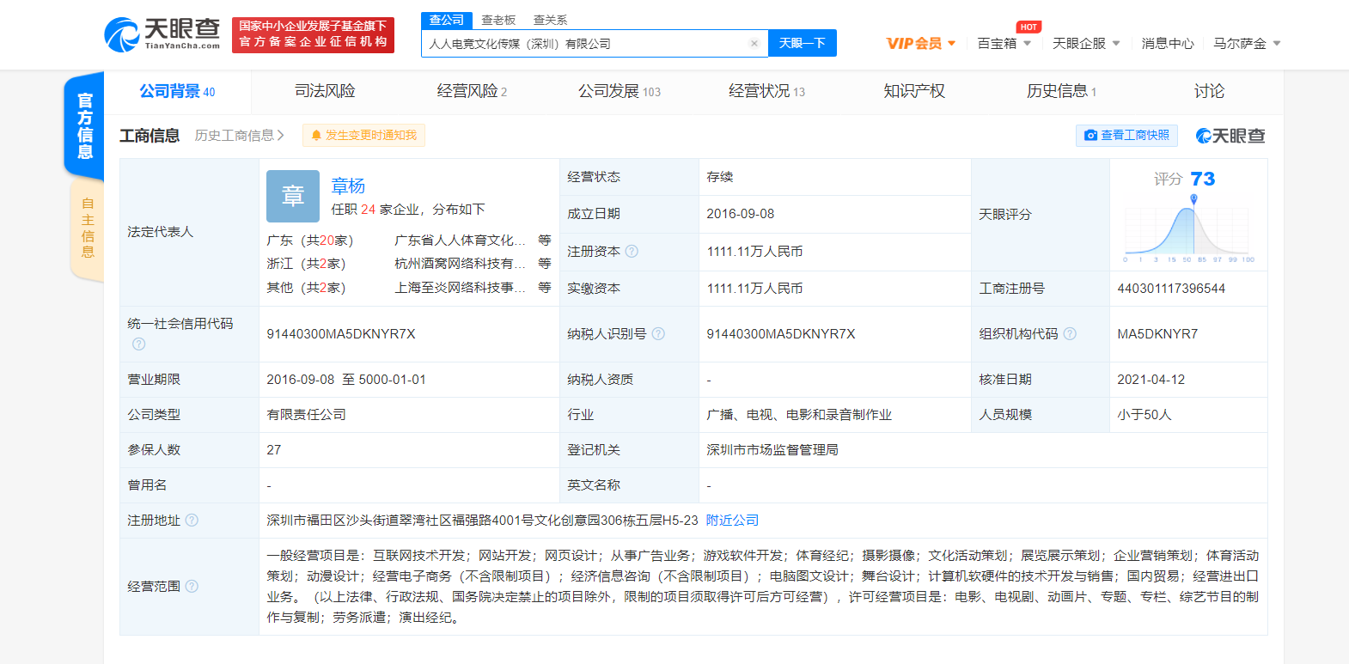This screenshot has height=664, width=1349.
Task: Click 等 link in 其他 row
Action: 544,288
